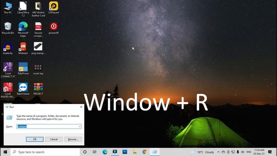Click Cancel in the Run dialog
This screenshot has height=156, width=277.
pos(54,140)
